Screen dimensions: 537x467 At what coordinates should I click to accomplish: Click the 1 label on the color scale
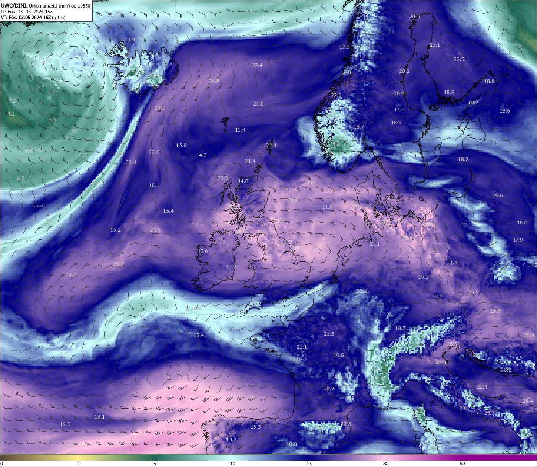pyautogui.click(x=78, y=464)
